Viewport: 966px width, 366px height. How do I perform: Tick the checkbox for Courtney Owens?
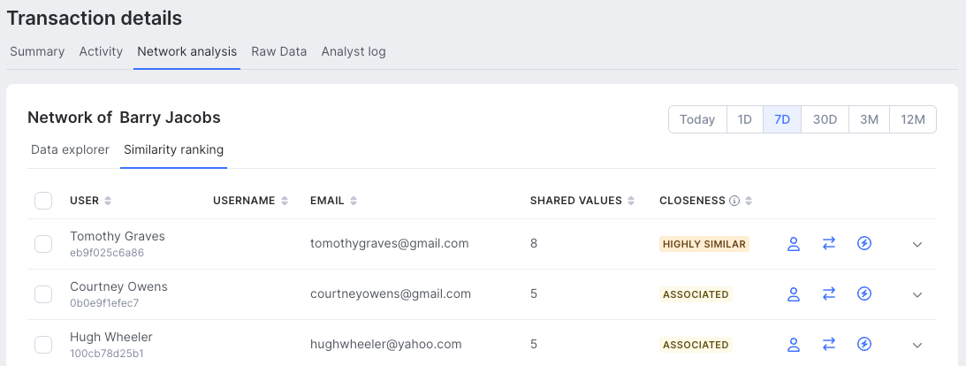click(x=43, y=294)
